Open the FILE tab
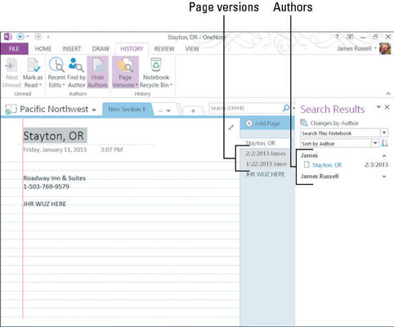 pos(14,49)
